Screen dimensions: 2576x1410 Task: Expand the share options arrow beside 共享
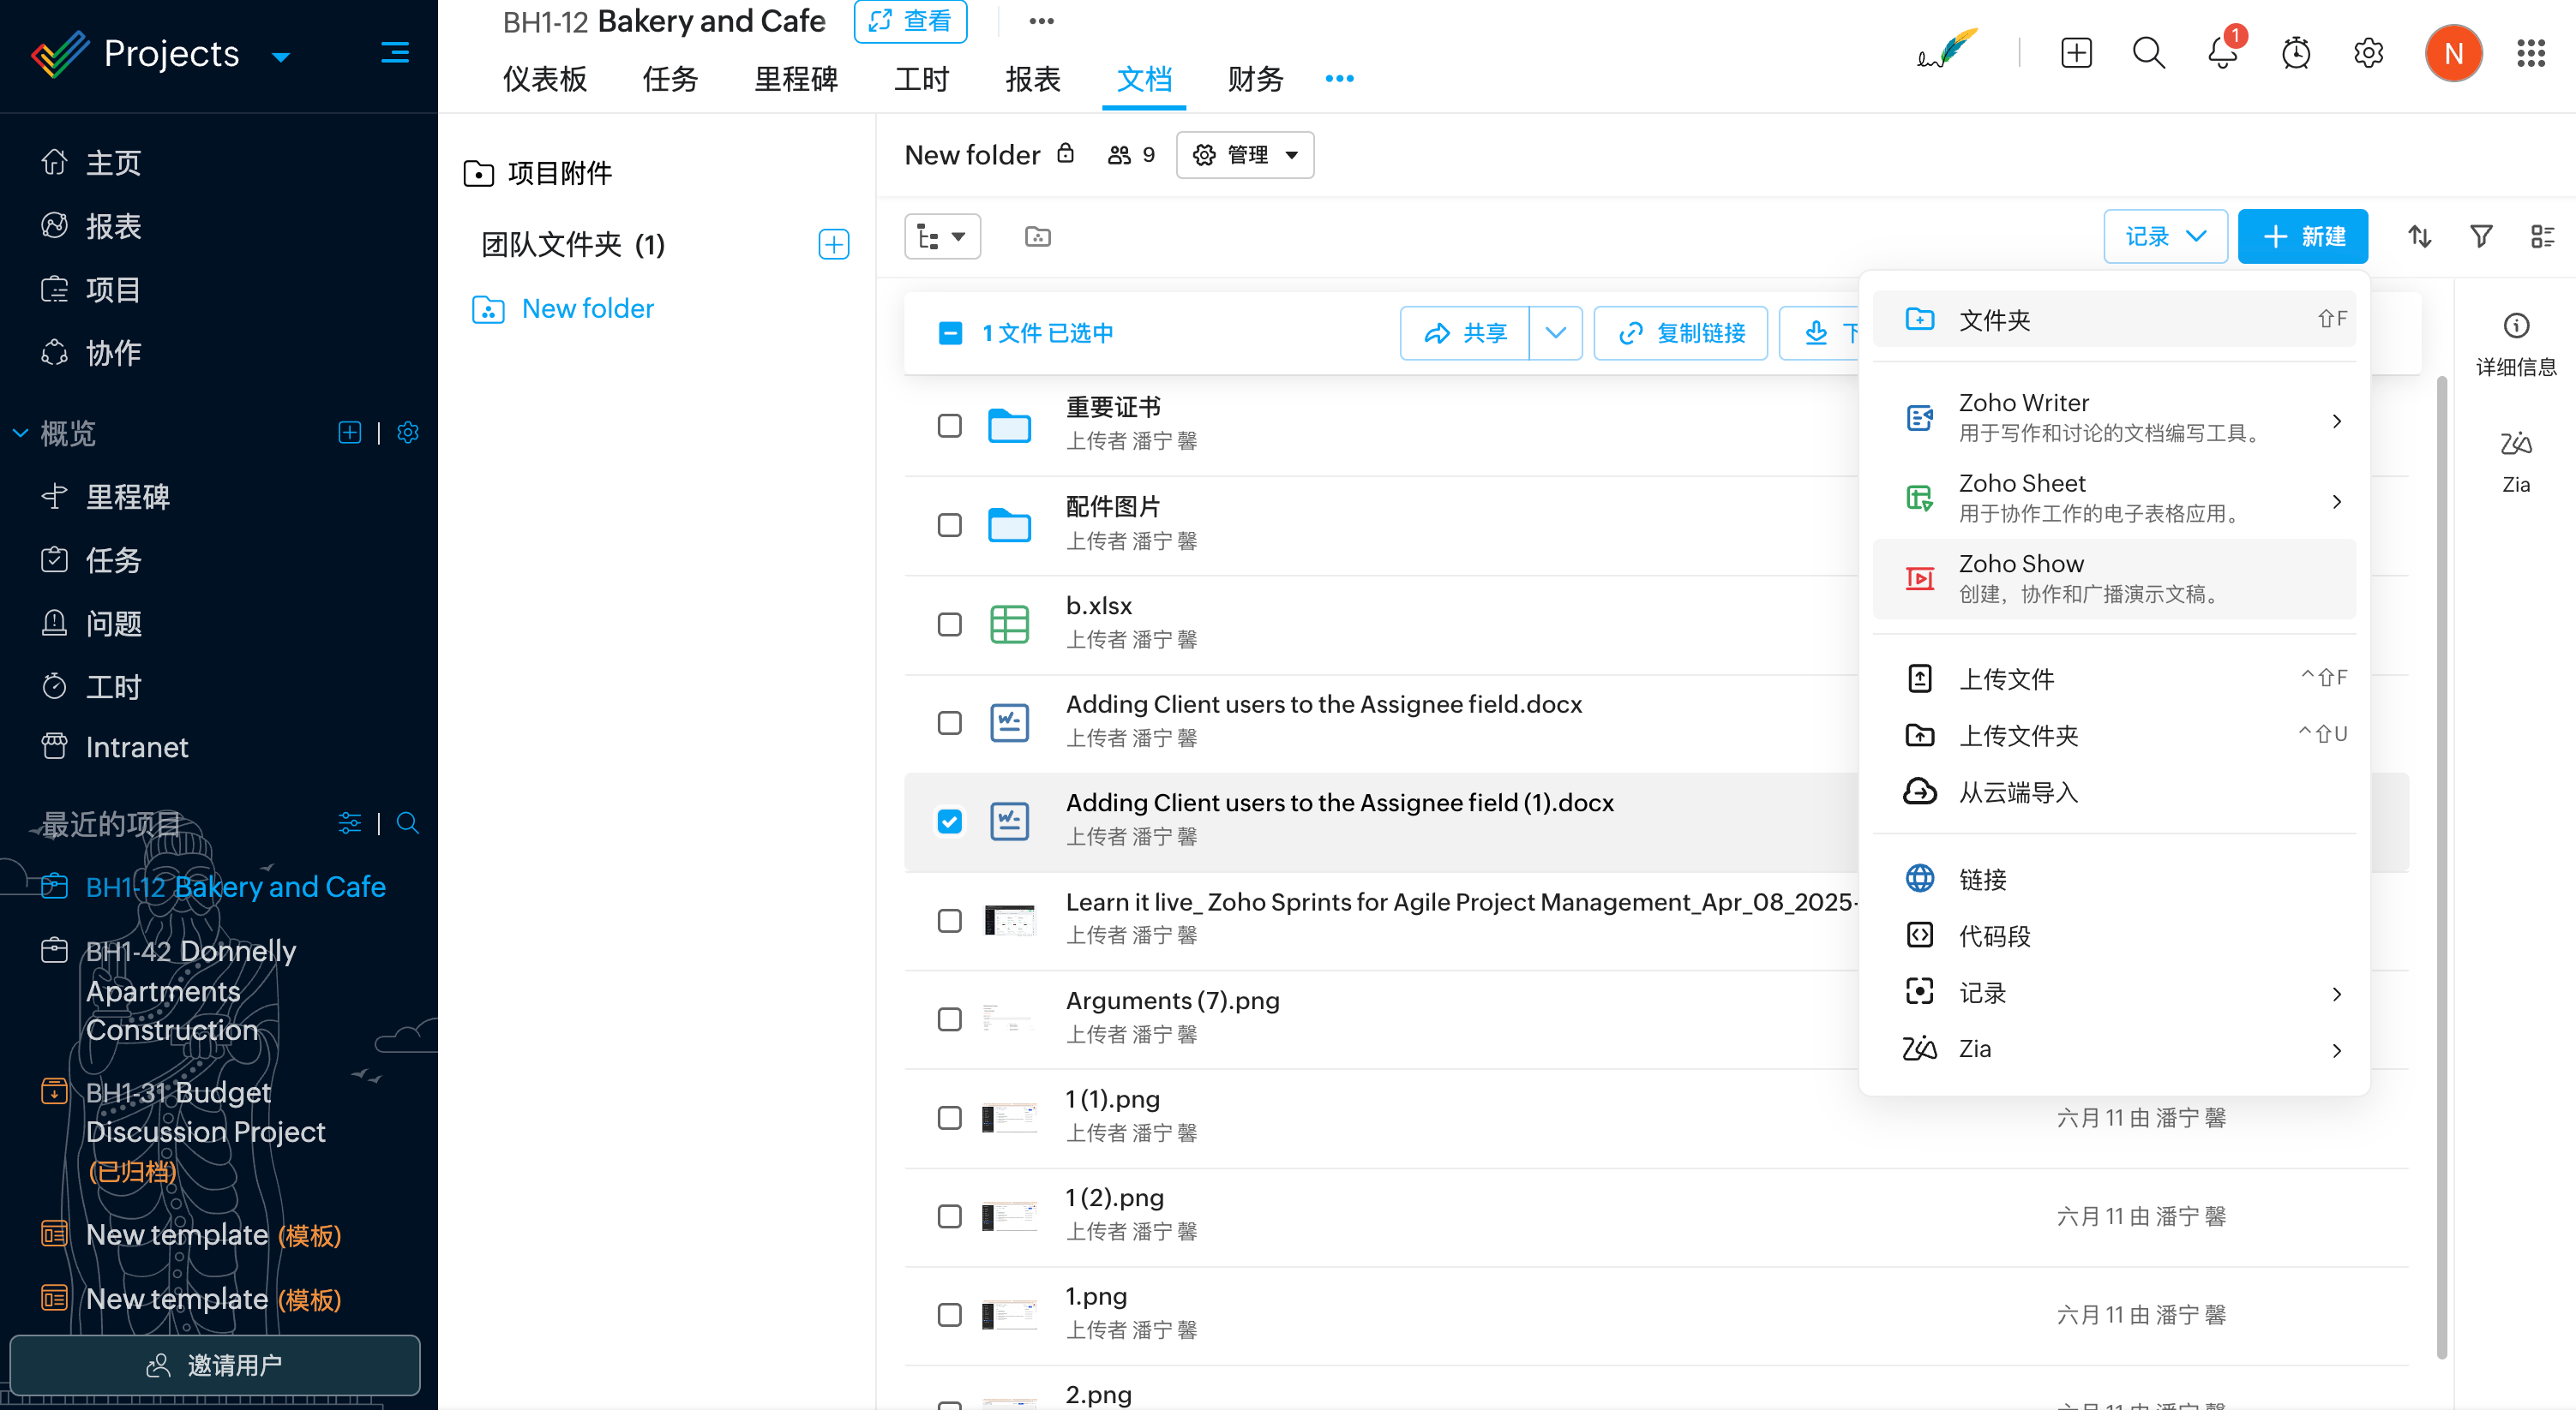point(1555,332)
